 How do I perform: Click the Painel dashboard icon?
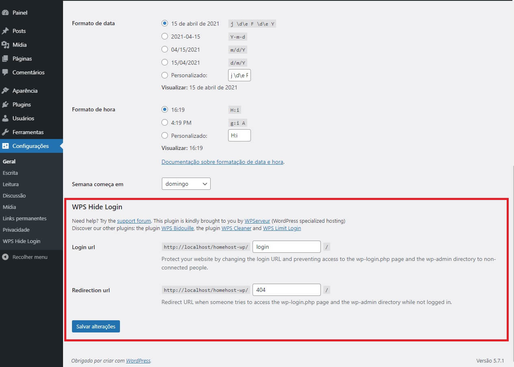click(5, 13)
